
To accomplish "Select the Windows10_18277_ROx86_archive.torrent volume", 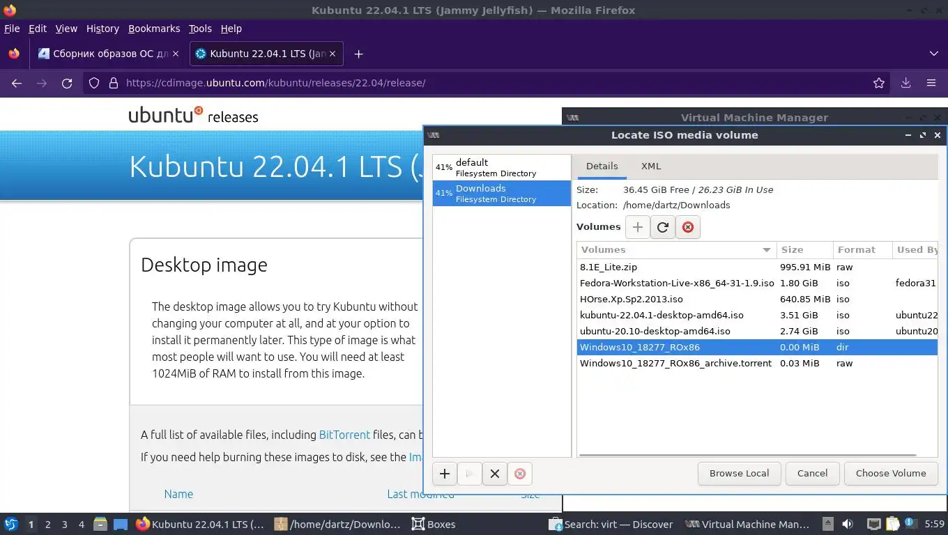I will (757, 363).
